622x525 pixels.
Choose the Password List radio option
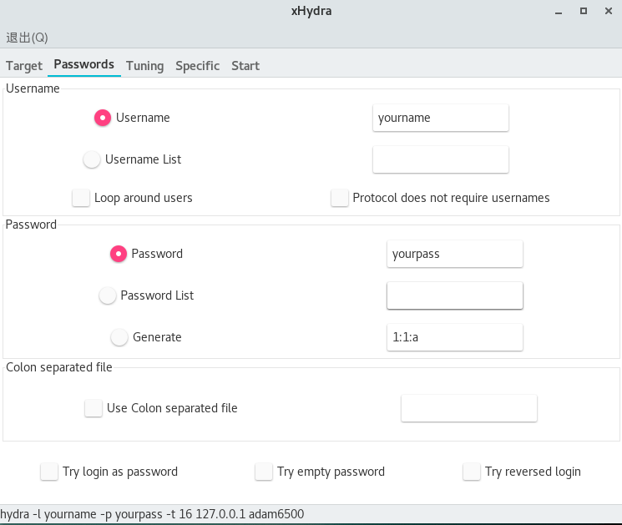(108, 295)
